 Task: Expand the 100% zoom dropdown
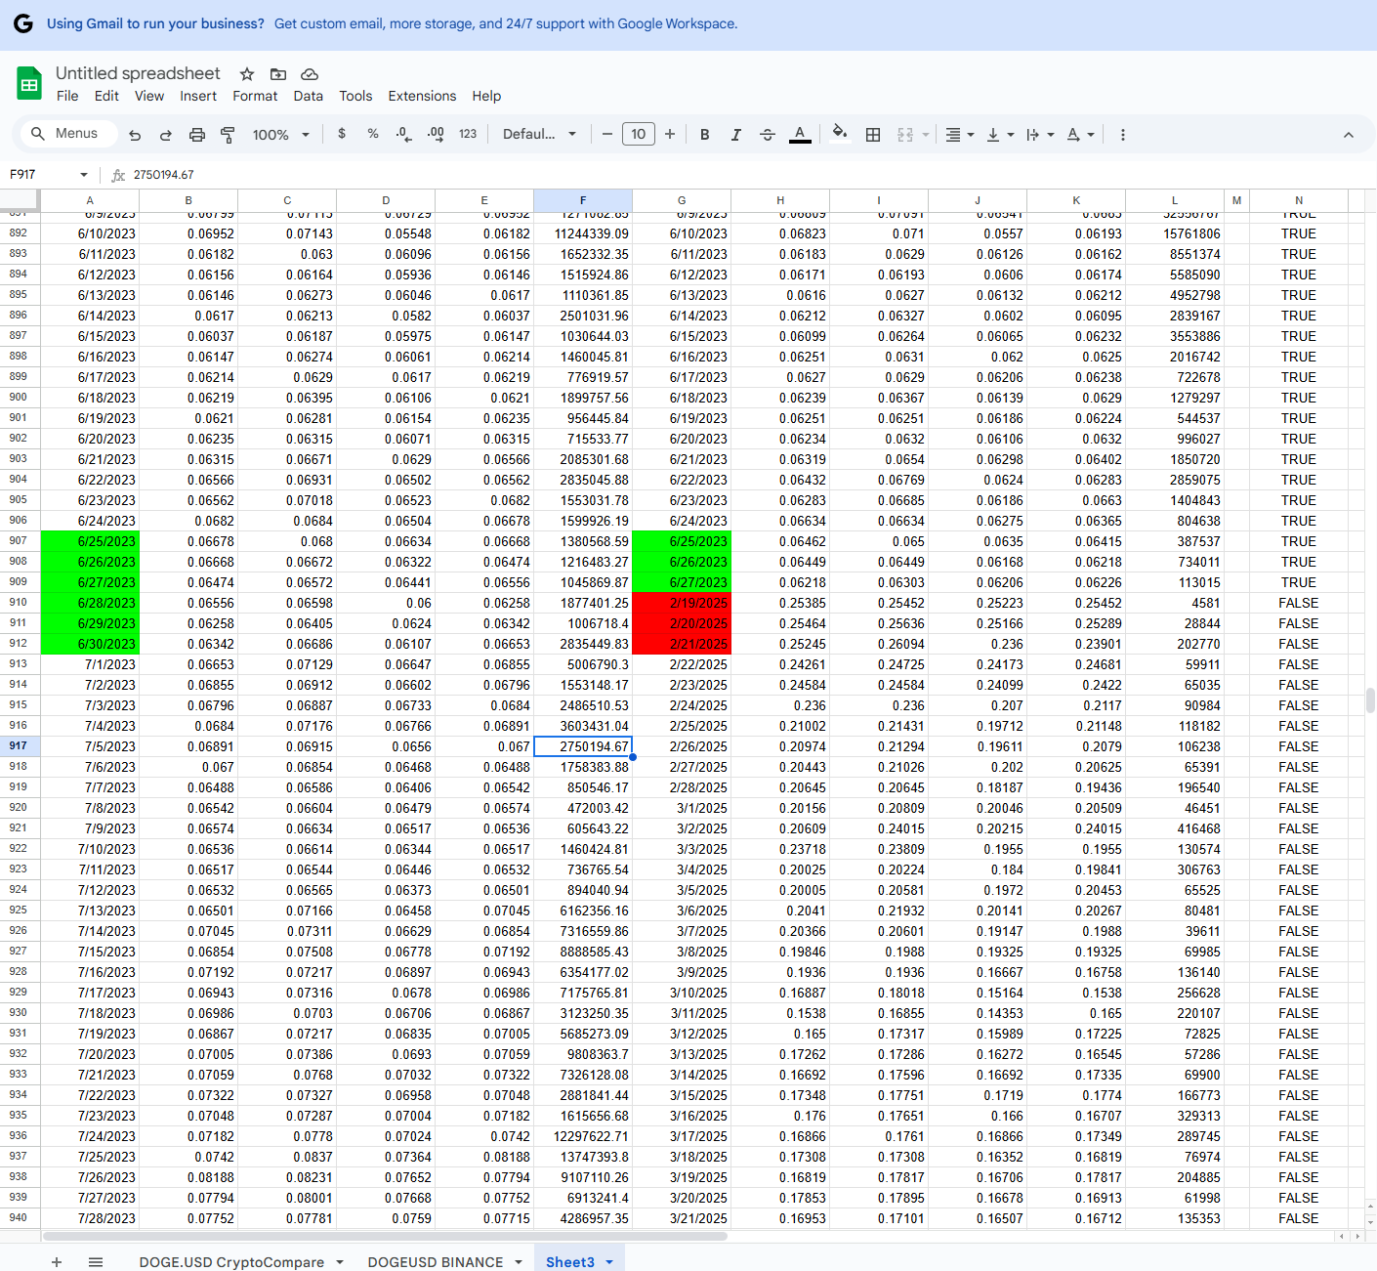281,135
